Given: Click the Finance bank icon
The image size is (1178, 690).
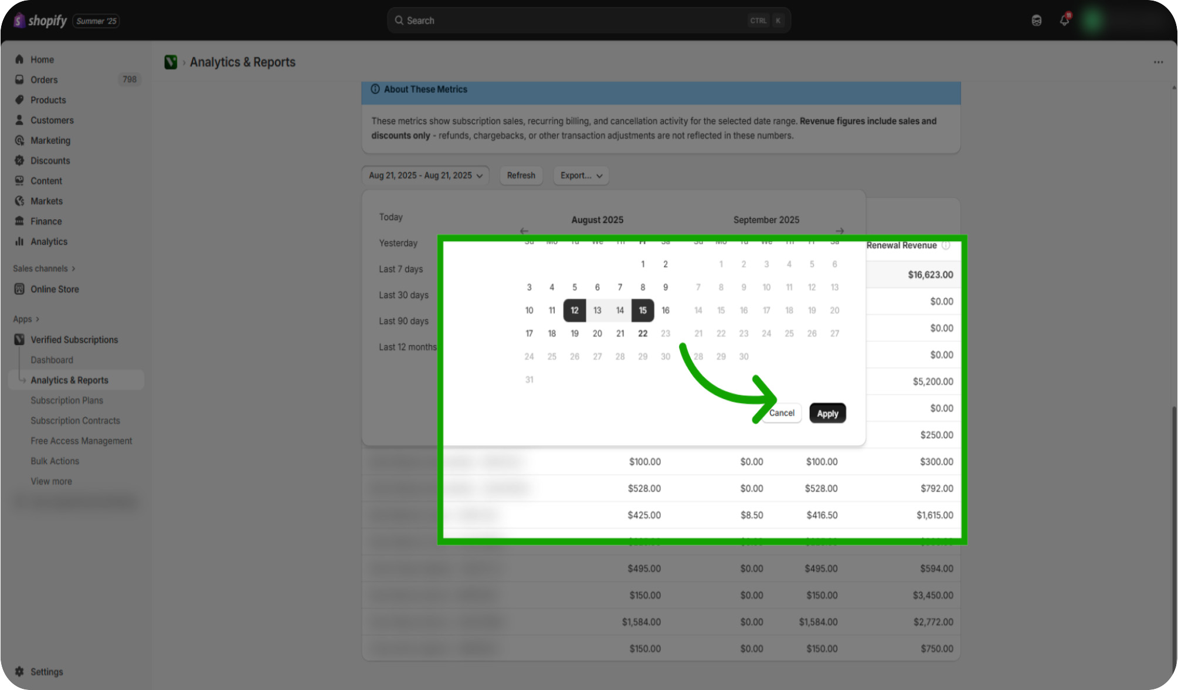Looking at the screenshot, I should [19, 221].
